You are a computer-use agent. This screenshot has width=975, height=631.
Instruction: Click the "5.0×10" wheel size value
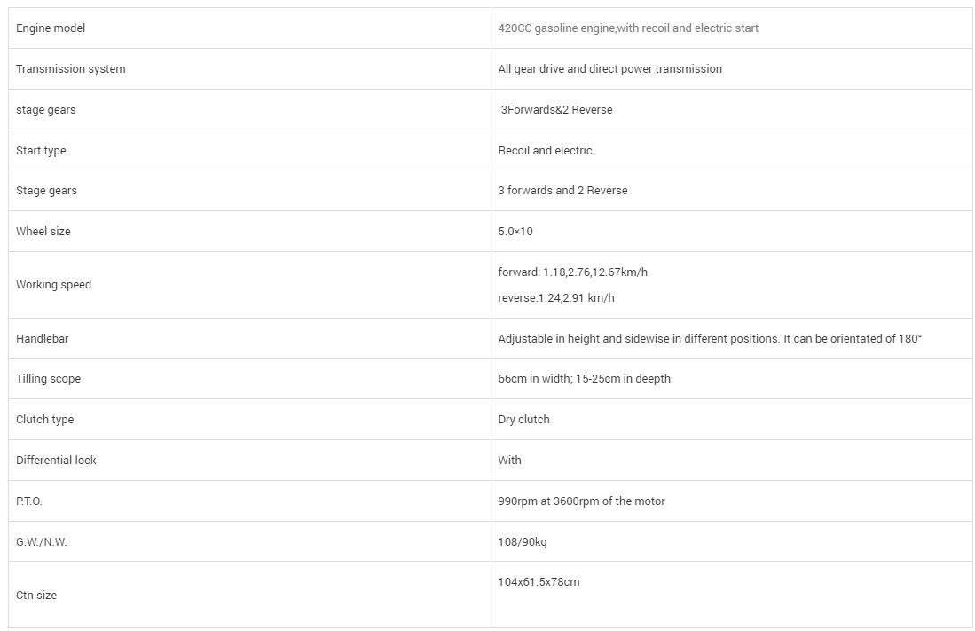point(515,232)
